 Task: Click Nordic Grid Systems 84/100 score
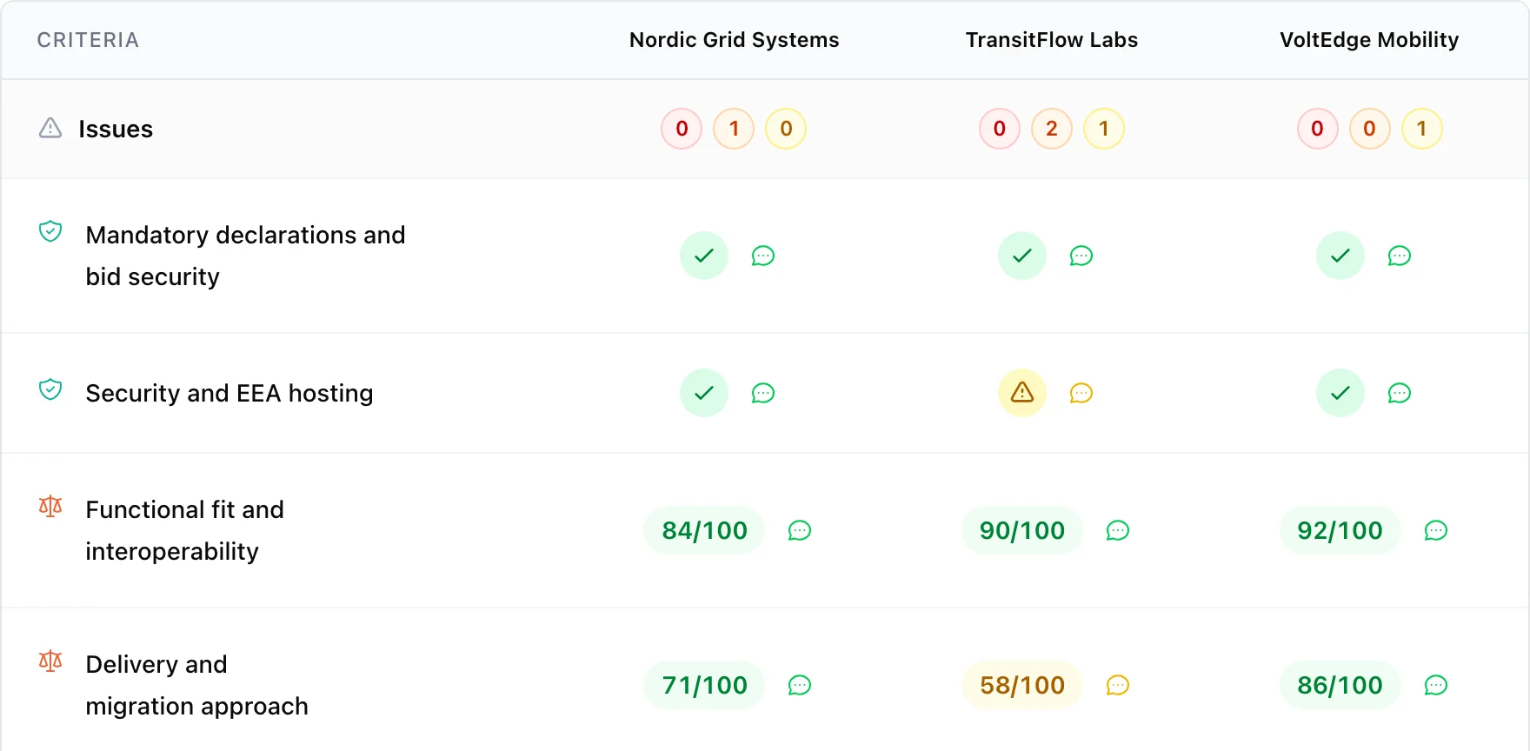pyautogui.click(x=704, y=530)
